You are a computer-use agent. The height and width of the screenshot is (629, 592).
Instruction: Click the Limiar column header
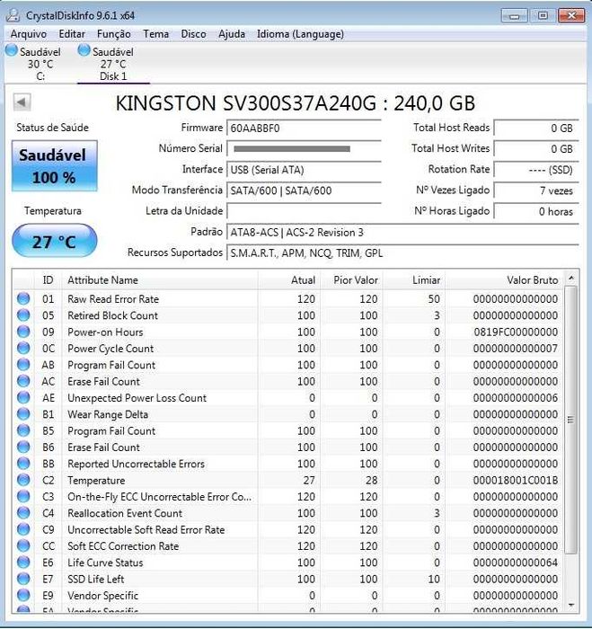[x=414, y=280]
